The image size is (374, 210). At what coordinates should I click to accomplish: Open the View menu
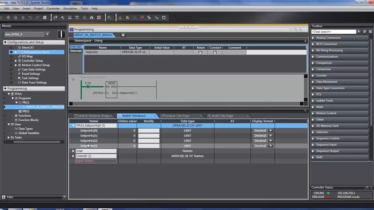point(16,8)
